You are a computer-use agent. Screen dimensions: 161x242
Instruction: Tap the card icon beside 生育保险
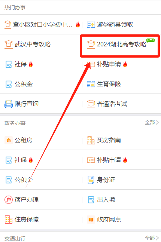pyautogui.click(x=91, y=84)
